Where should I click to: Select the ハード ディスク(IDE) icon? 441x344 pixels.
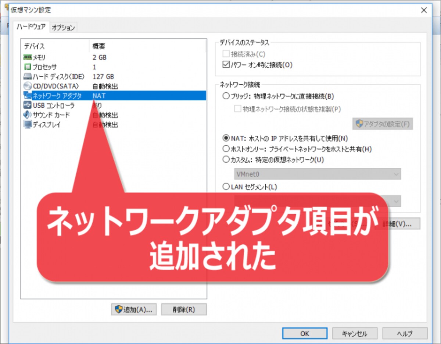coord(28,77)
